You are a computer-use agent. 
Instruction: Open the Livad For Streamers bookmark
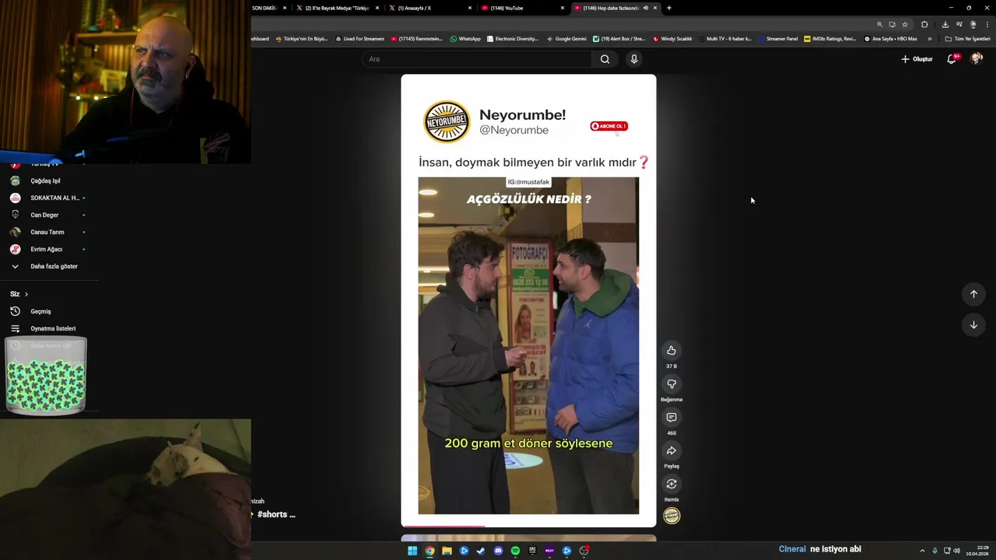pyautogui.click(x=359, y=39)
